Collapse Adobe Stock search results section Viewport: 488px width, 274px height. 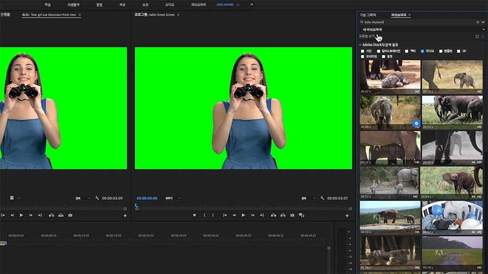[360, 44]
